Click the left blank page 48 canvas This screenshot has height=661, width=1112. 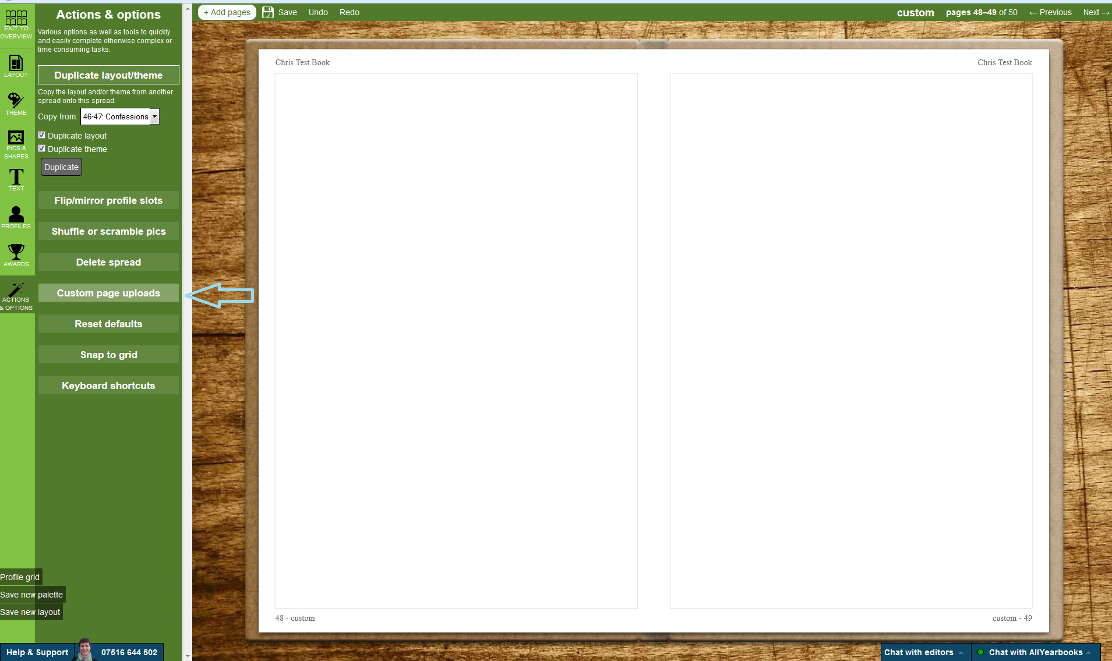tap(456, 341)
